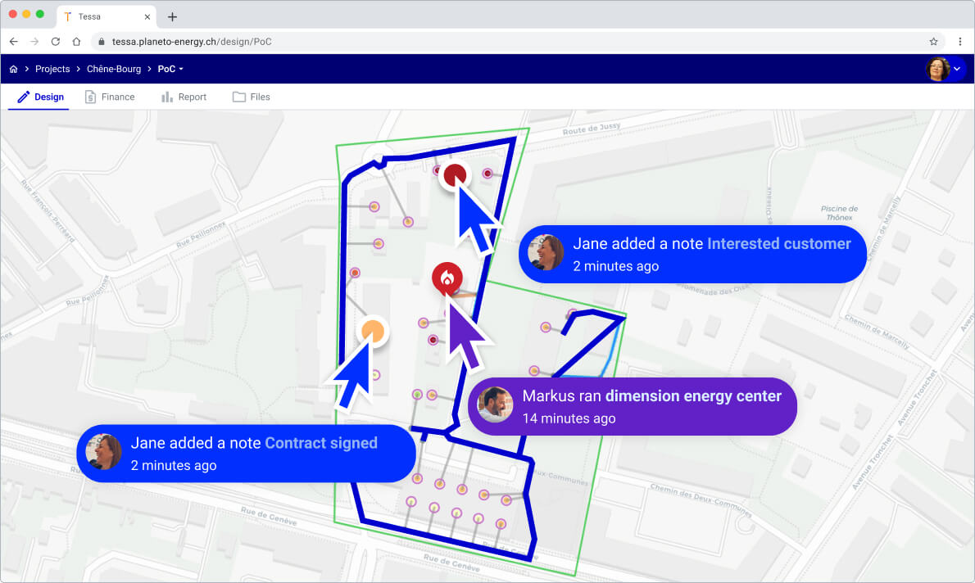This screenshot has width=975, height=583.
Task: Click the red flame energy center marker
Action: click(447, 277)
